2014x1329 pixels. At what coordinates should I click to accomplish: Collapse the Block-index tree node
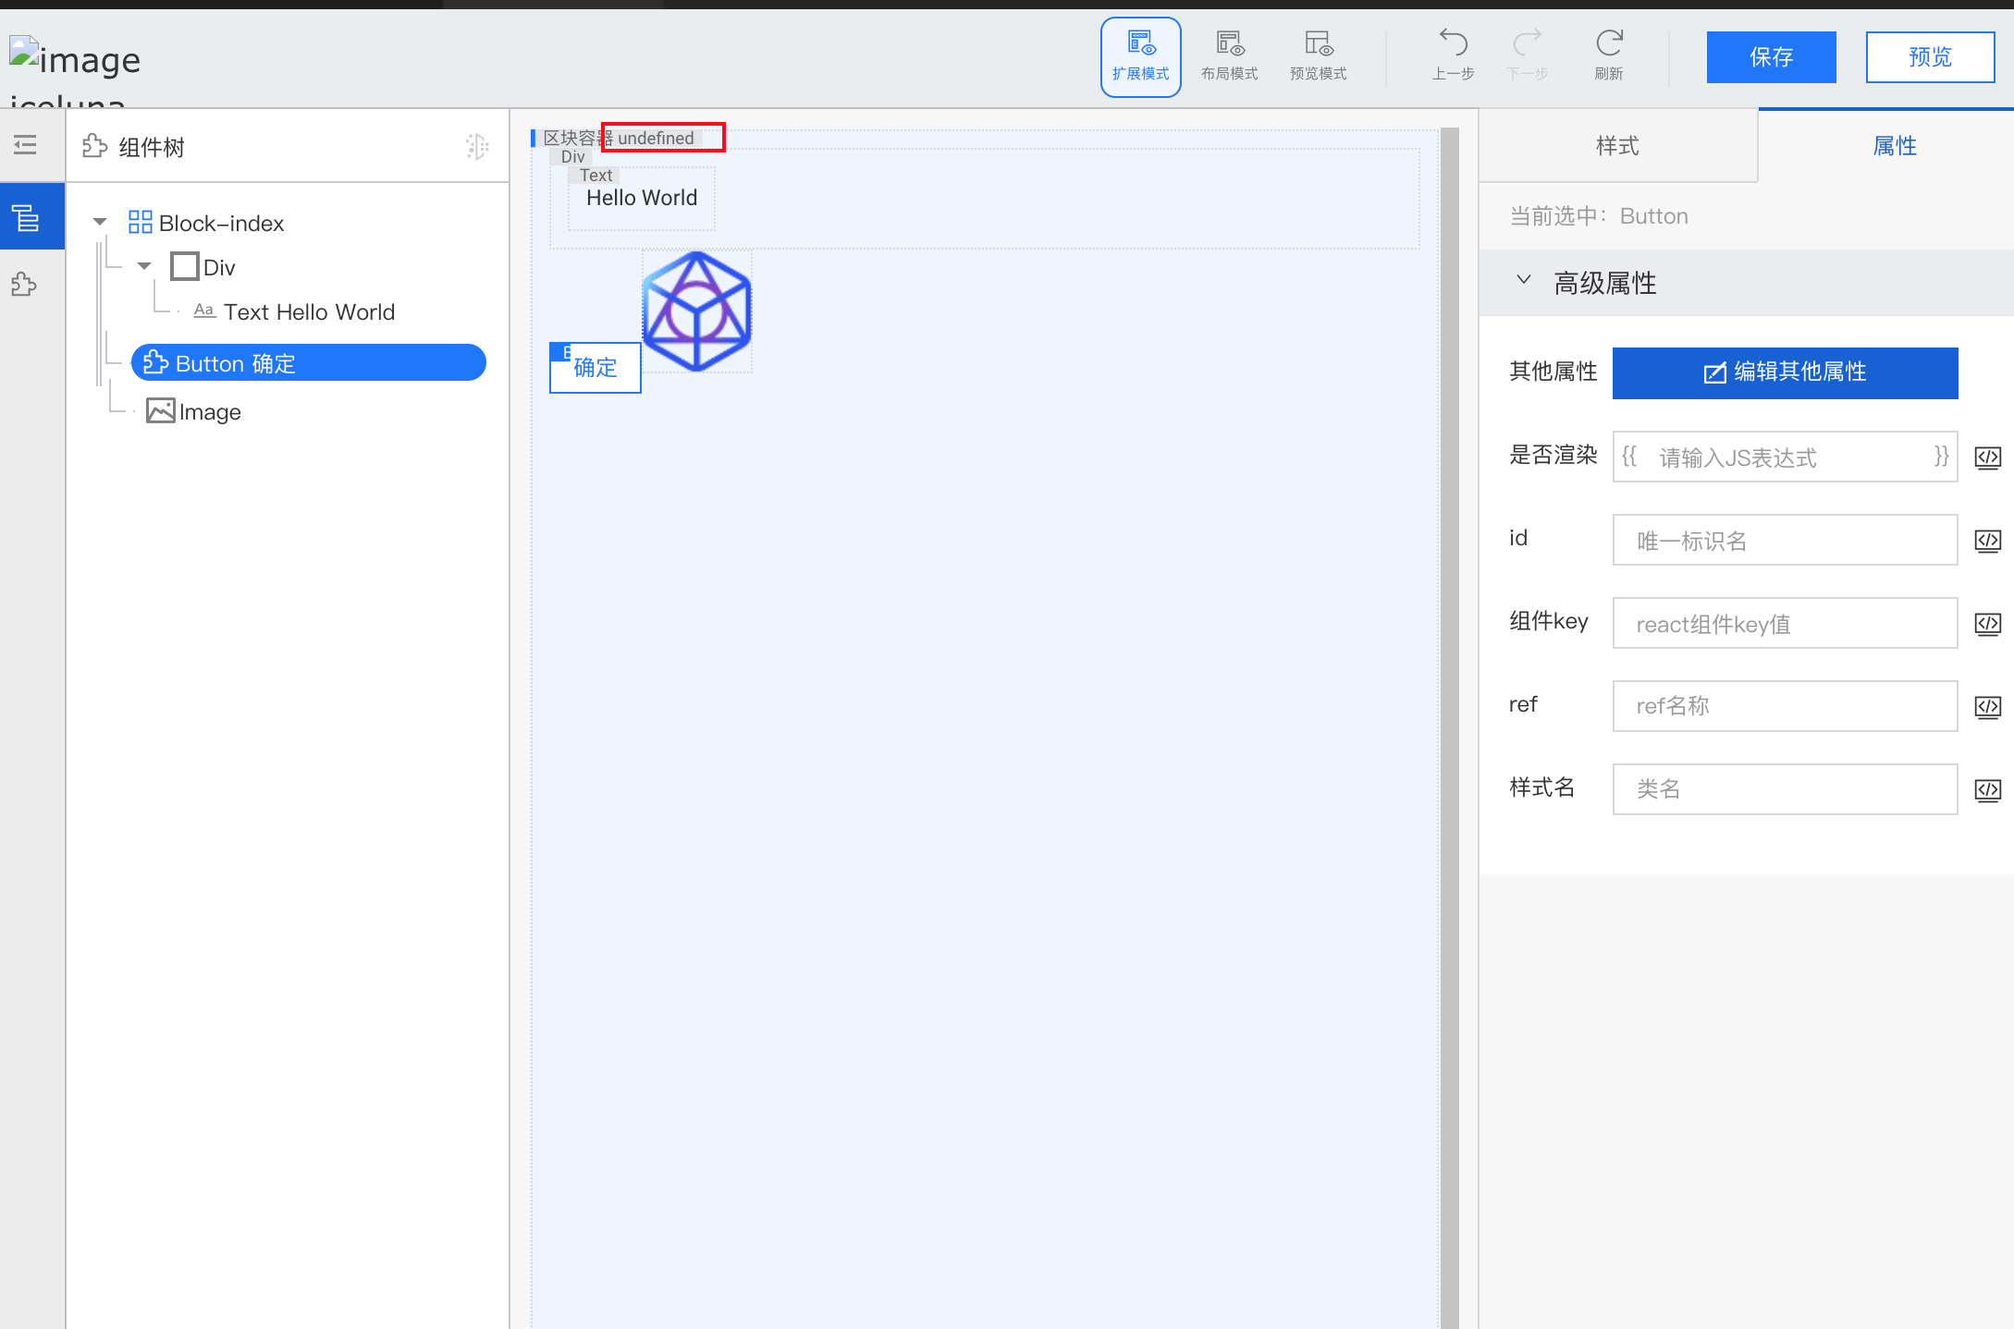(99, 222)
